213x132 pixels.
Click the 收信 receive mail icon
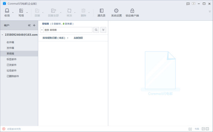click(x=7, y=11)
